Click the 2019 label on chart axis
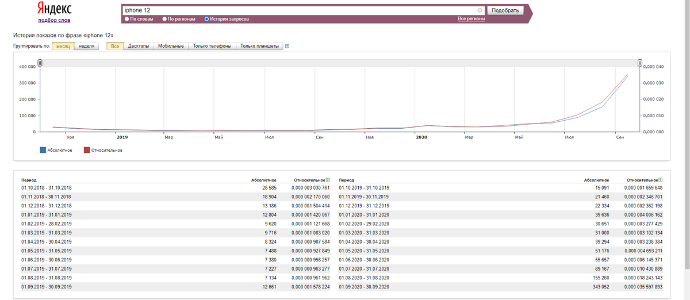 click(122, 137)
